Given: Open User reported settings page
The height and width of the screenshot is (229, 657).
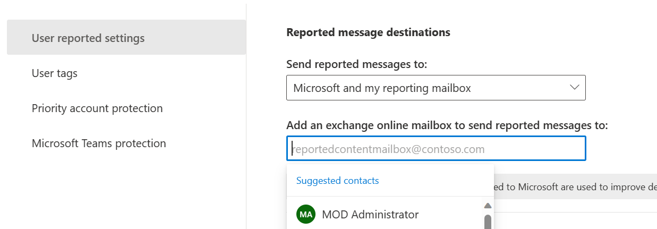Looking at the screenshot, I should tap(88, 38).
